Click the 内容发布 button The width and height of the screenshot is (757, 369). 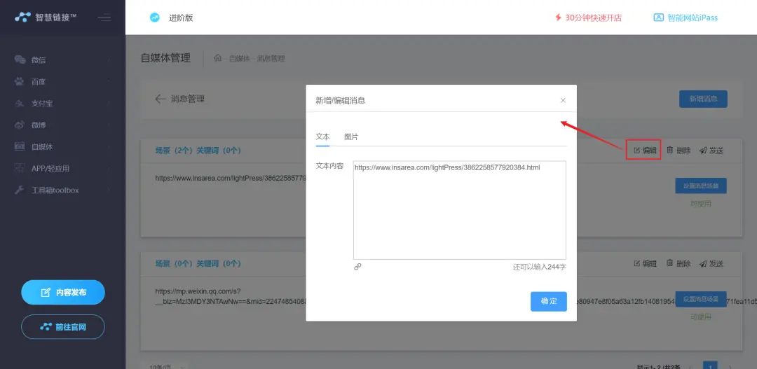(63, 292)
